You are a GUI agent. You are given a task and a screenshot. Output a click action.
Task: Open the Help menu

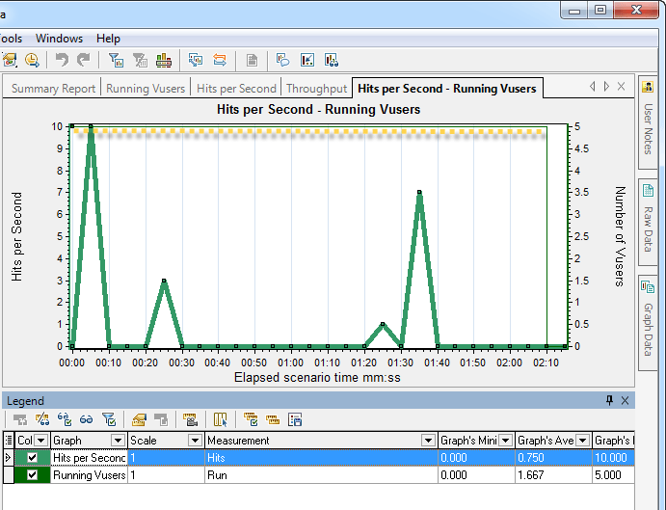[108, 39]
